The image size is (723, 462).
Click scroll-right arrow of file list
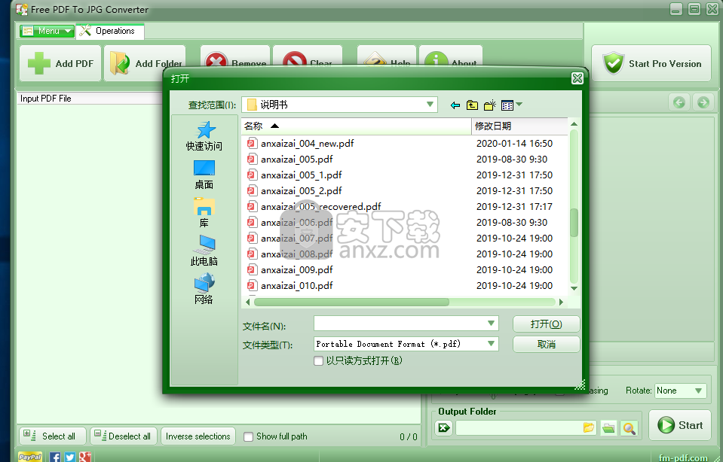pos(561,302)
